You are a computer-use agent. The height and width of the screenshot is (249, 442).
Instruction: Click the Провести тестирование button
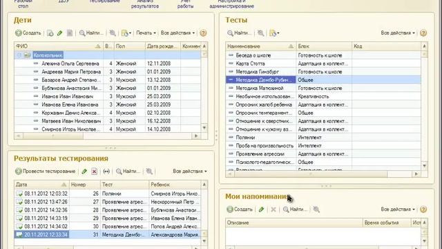pyautogui.click(x=45, y=172)
